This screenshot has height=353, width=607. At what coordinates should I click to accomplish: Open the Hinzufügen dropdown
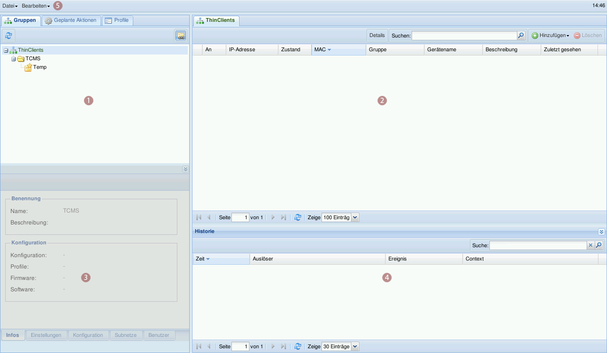[551, 36]
